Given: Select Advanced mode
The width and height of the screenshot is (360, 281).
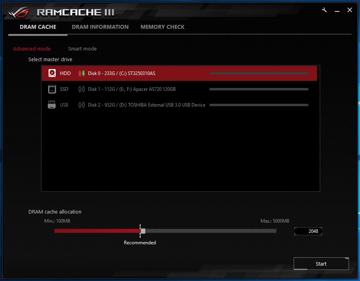Looking at the screenshot, I should [x=32, y=49].
